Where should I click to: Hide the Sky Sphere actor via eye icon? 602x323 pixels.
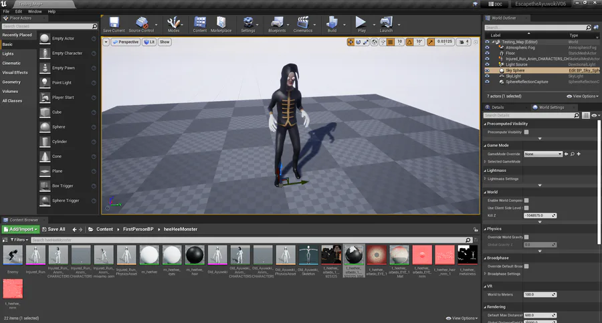[487, 70]
